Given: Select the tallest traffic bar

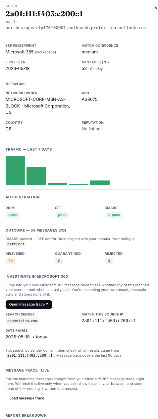Looking at the screenshot, I should pos(15,170).
